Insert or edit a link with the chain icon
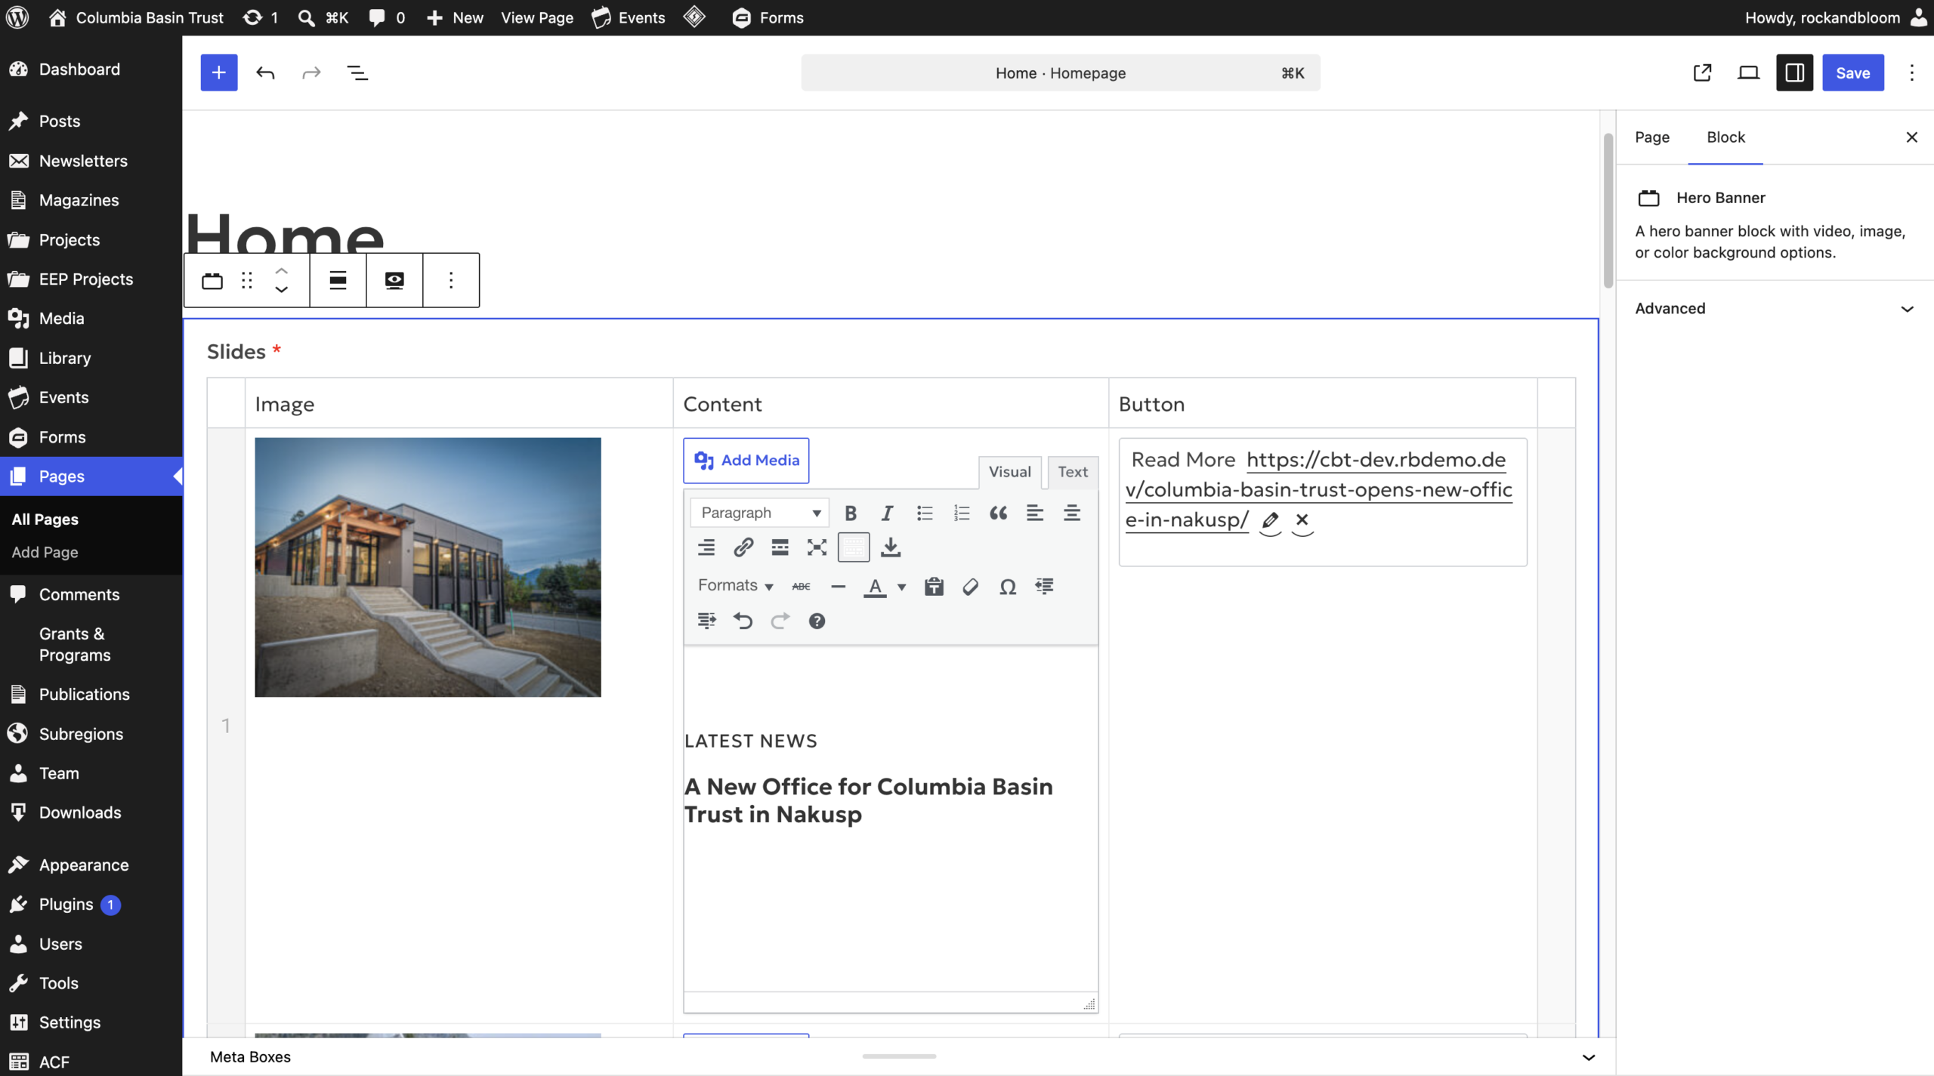The width and height of the screenshot is (1934, 1076). 743,547
